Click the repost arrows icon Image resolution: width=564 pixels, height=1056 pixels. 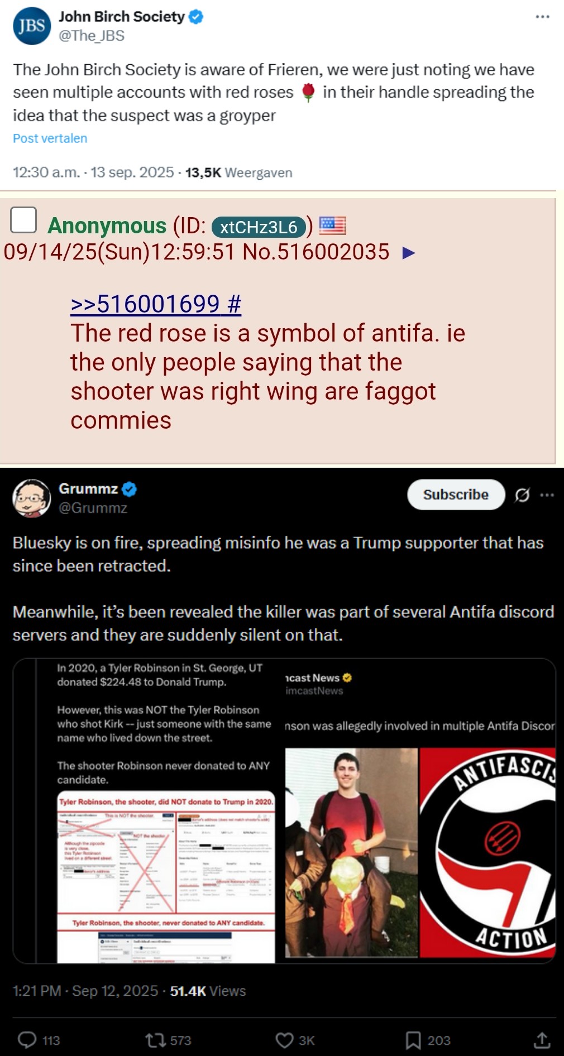(155, 1040)
